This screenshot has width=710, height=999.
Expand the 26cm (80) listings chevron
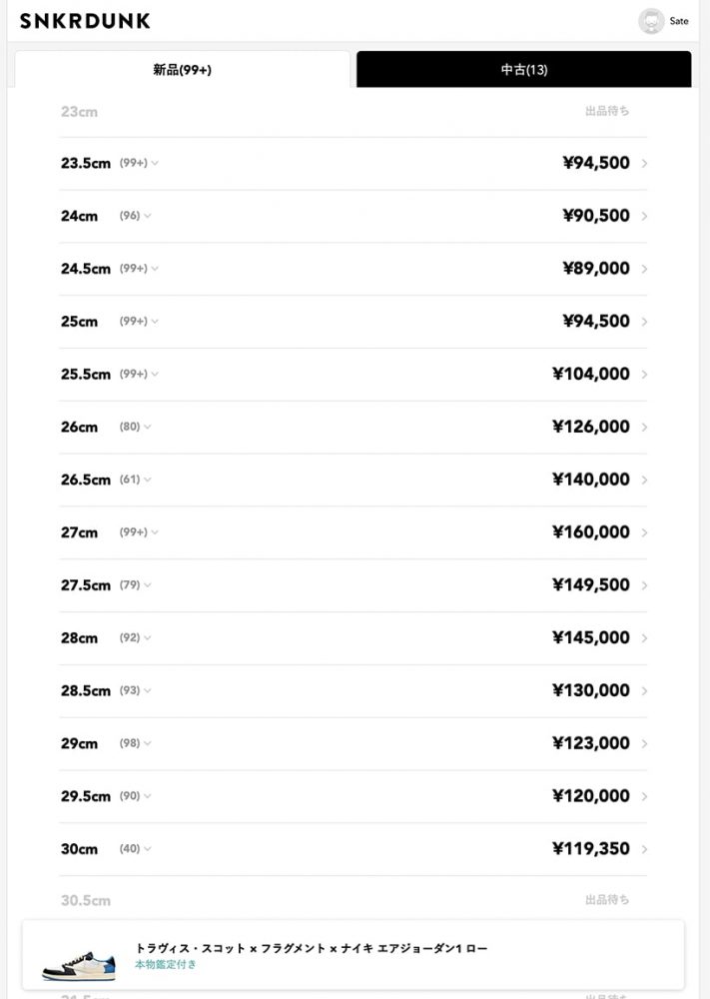pos(148,427)
